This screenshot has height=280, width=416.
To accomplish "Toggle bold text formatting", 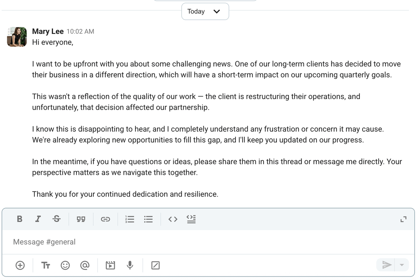I will (19, 219).
